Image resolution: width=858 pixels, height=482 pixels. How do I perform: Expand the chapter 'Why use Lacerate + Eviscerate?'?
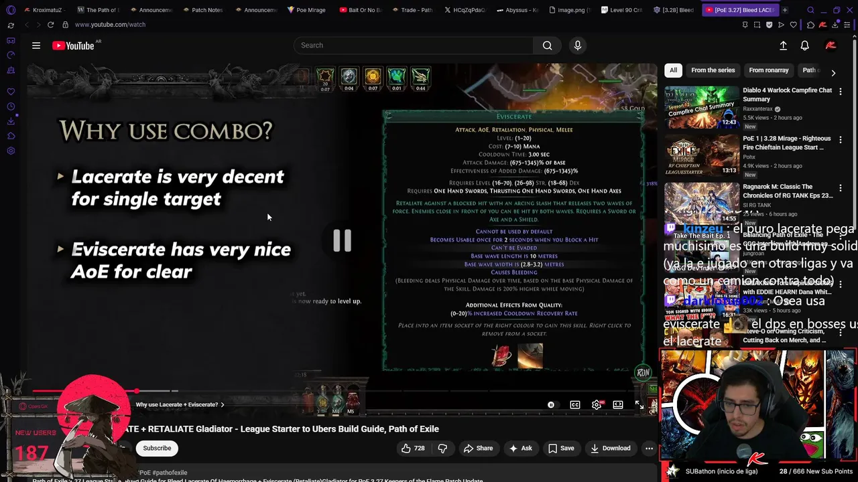point(180,405)
